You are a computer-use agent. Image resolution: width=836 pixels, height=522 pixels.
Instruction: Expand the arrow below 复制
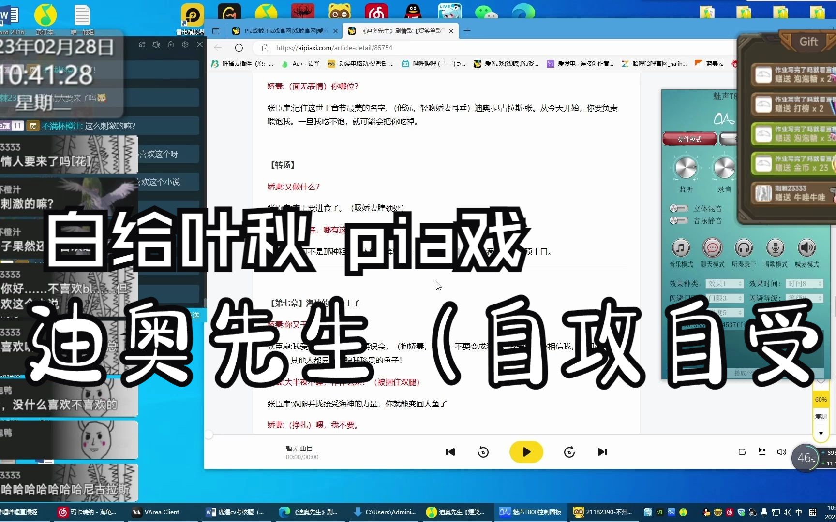pyautogui.click(x=821, y=433)
